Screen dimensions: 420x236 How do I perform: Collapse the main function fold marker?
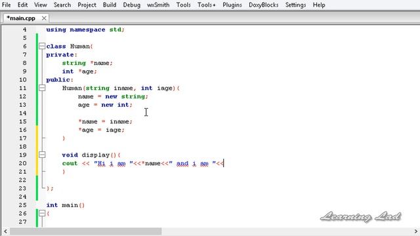coord(42,213)
